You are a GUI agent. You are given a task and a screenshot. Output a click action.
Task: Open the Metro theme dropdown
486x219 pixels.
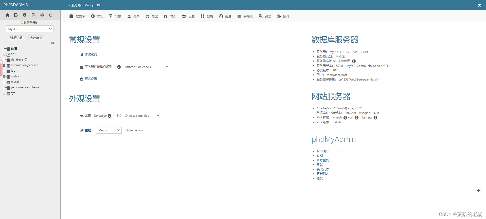point(109,130)
